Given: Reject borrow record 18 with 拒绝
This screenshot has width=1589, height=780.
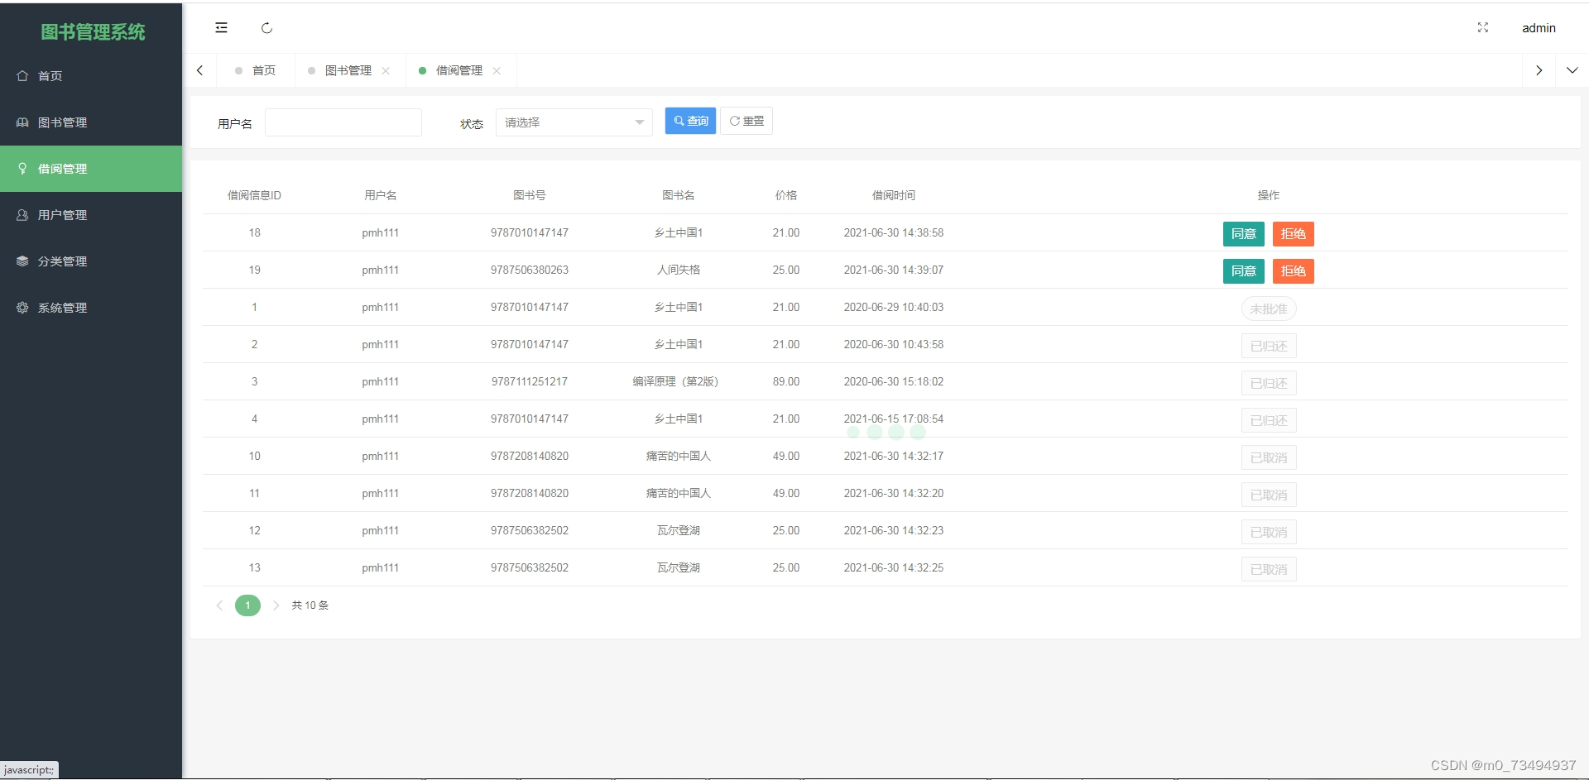Looking at the screenshot, I should [x=1293, y=234].
